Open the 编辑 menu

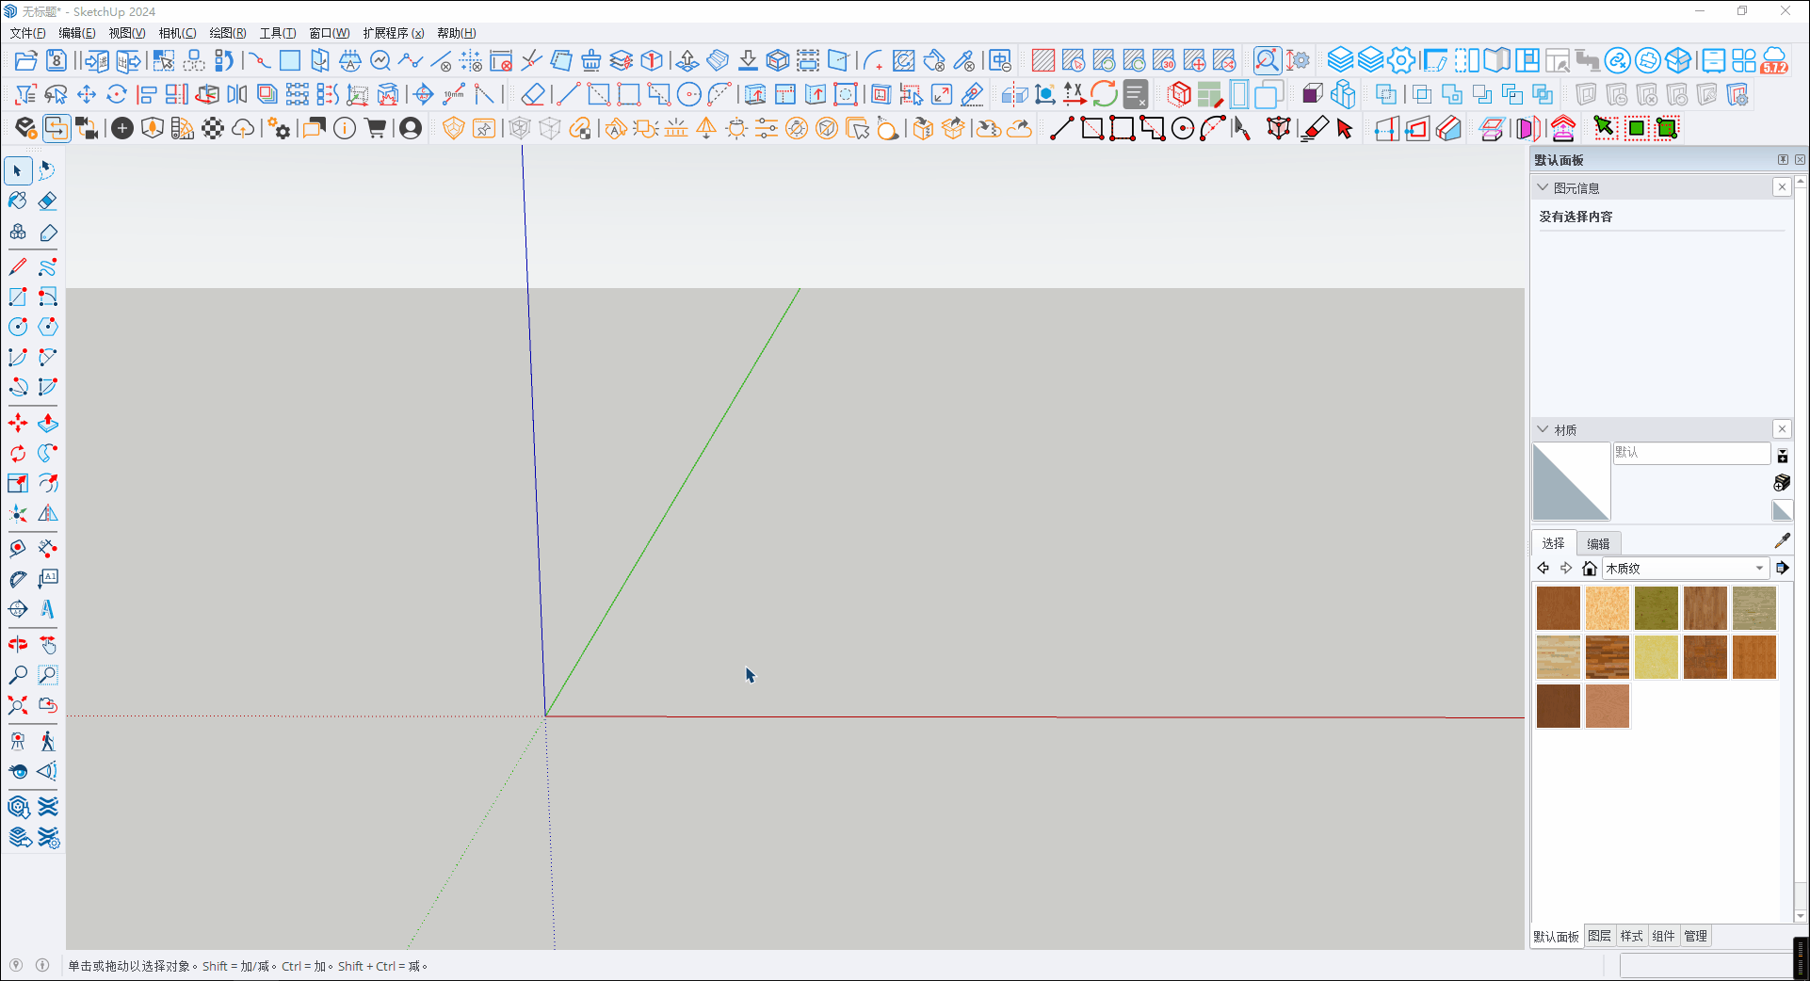[77, 33]
